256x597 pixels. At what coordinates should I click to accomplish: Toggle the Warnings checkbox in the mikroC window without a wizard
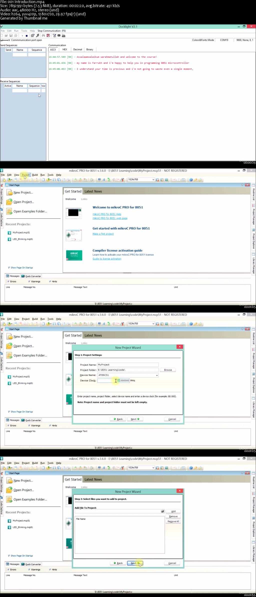point(29,281)
